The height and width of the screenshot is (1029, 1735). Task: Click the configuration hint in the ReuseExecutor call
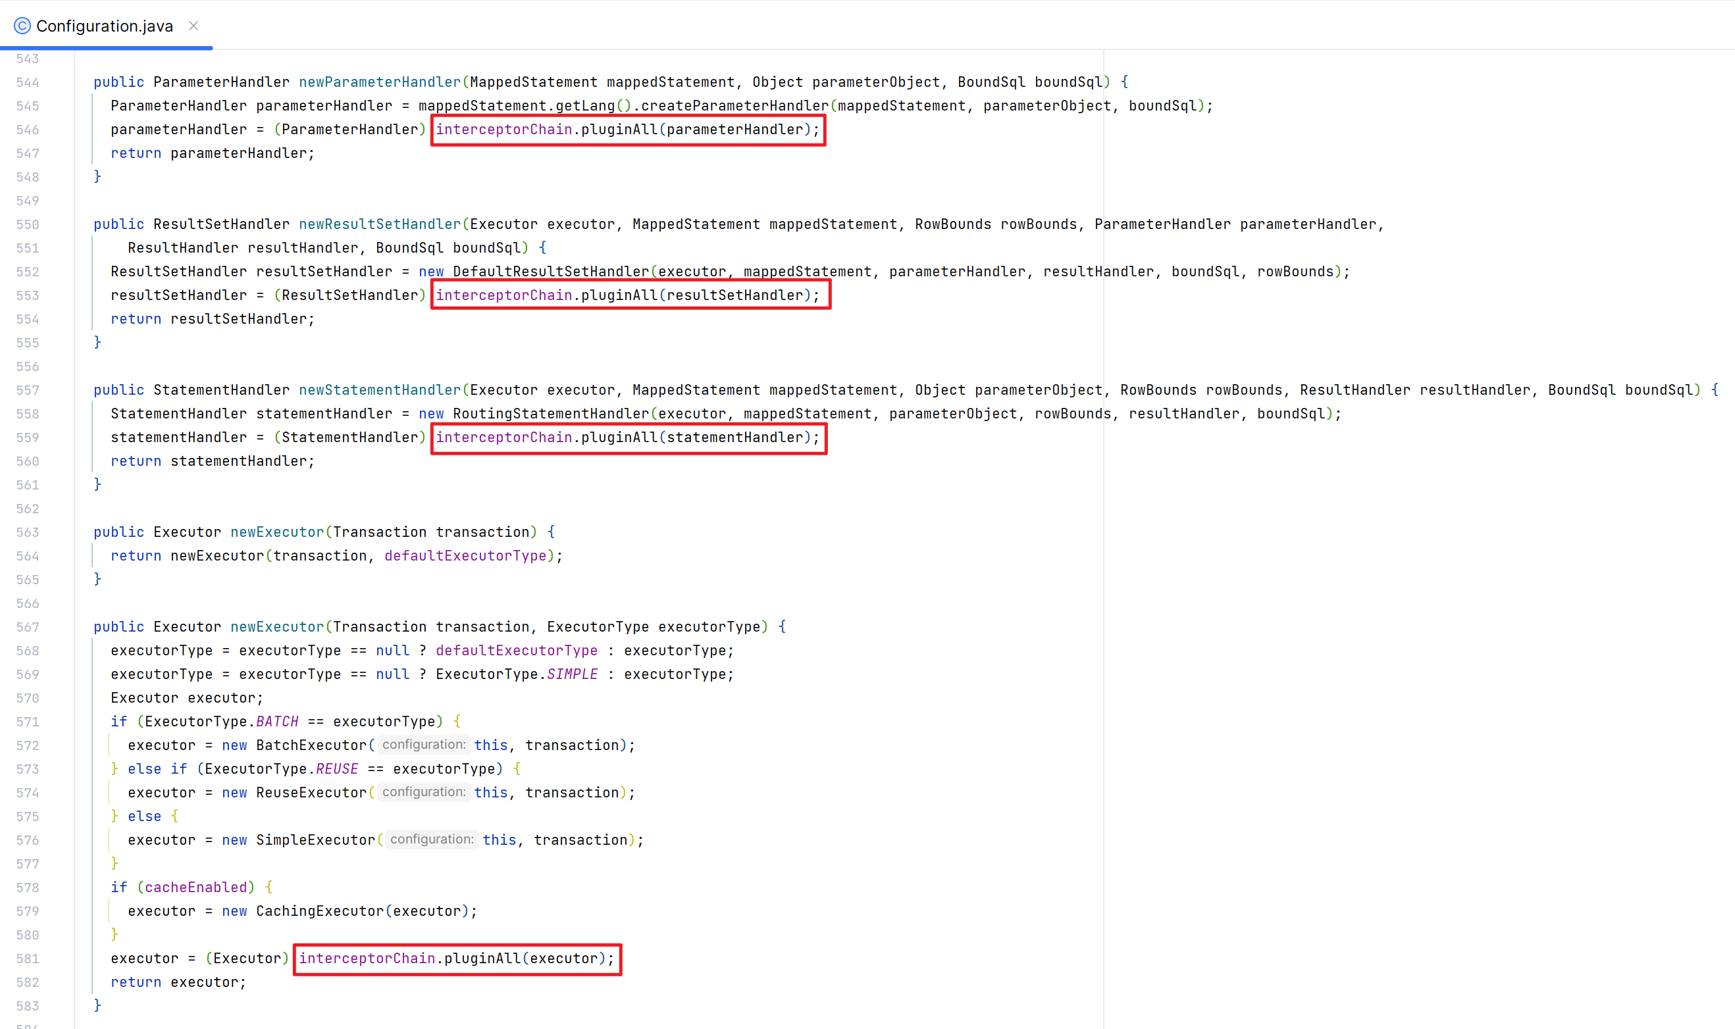[424, 792]
